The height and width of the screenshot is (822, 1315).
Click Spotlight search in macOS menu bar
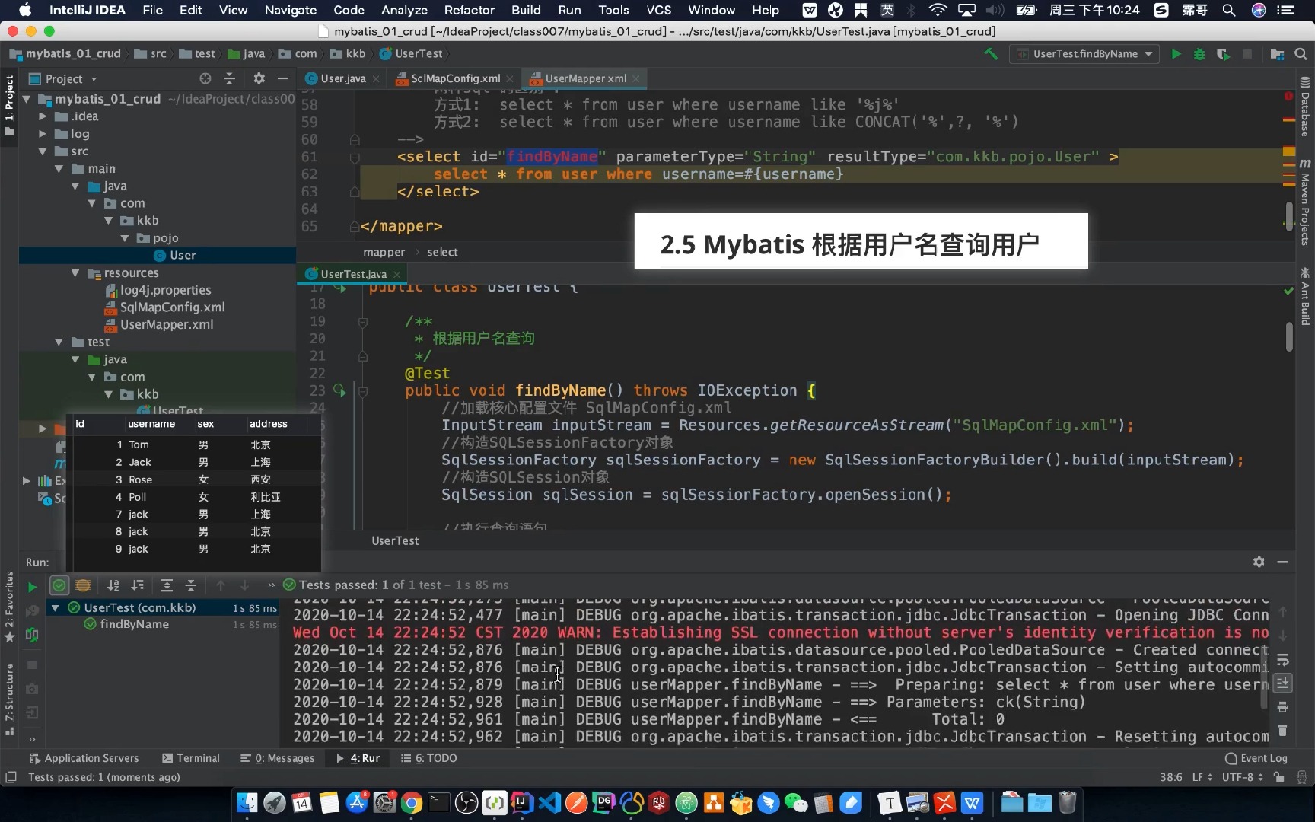[1228, 10]
